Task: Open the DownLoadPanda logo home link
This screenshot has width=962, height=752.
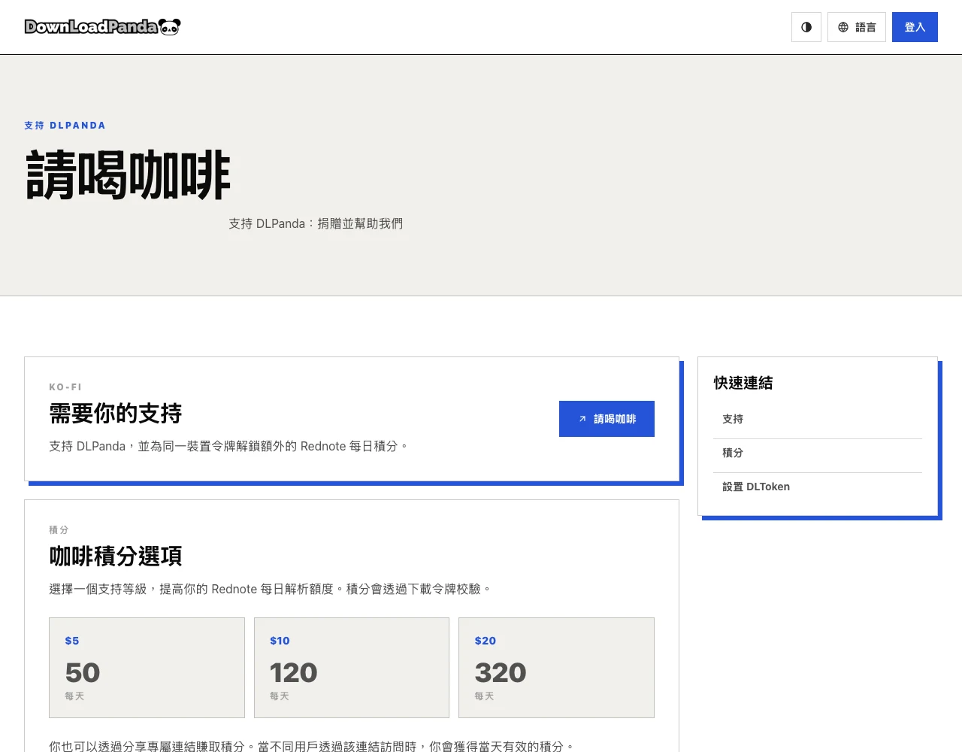Action: click(x=102, y=27)
